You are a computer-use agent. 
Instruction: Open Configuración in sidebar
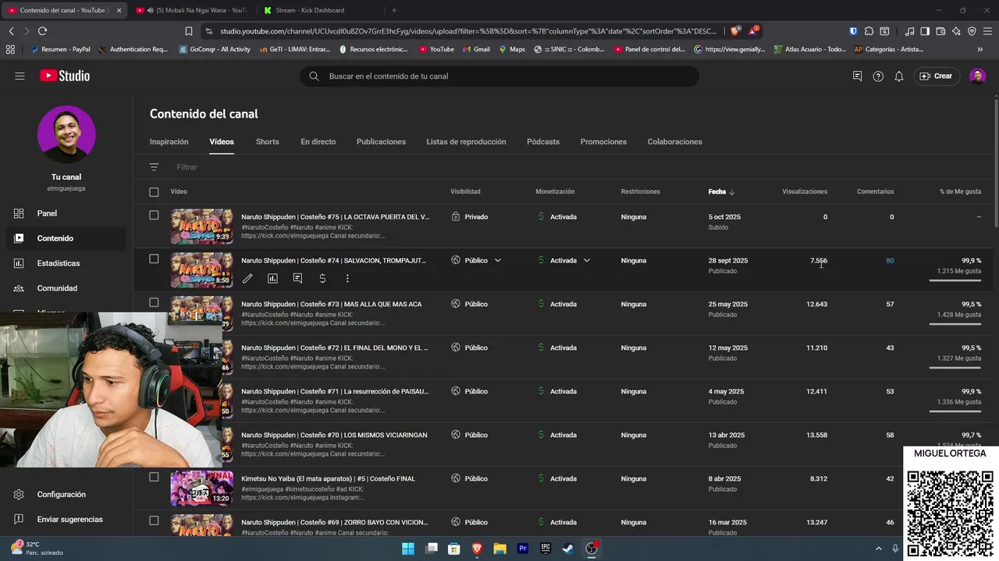pyautogui.click(x=66, y=495)
